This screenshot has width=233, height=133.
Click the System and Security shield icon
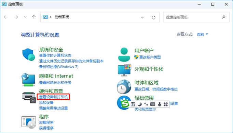tap(29, 54)
